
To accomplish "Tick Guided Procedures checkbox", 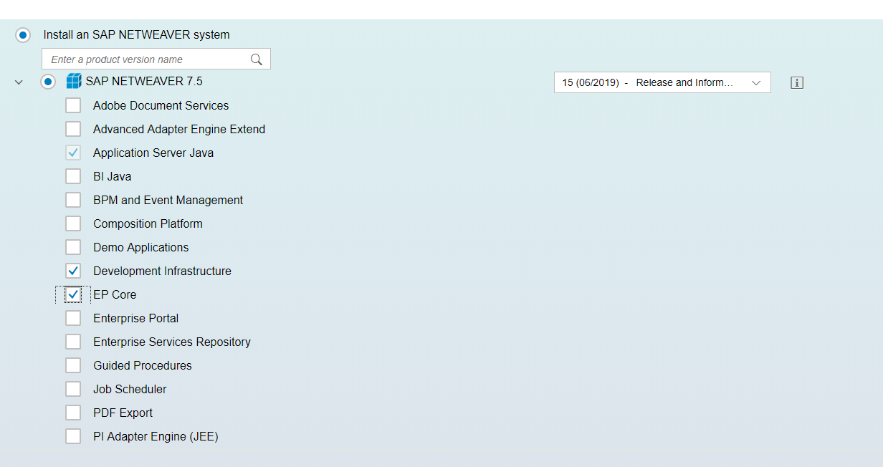I will tap(73, 365).
